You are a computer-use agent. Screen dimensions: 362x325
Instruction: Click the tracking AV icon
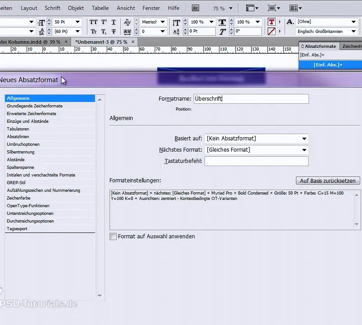click(x=127, y=32)
